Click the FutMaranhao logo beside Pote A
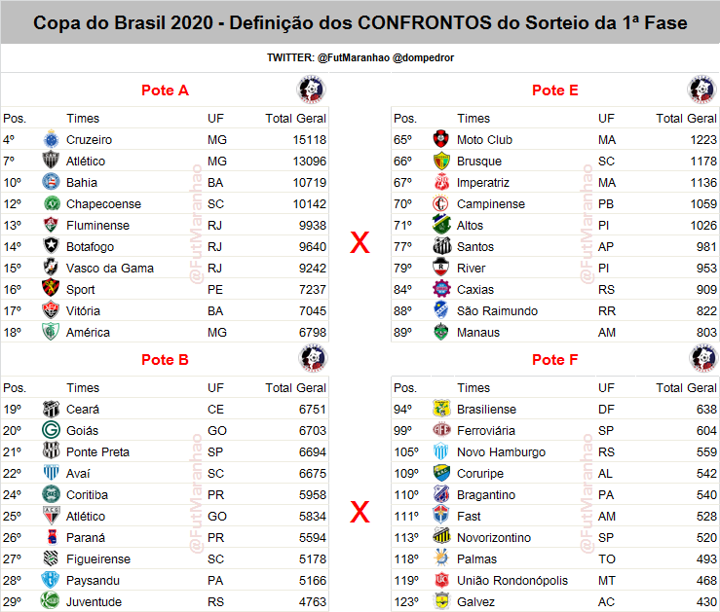The width and height of the screenshot is (720, 612). click(311, 90)
